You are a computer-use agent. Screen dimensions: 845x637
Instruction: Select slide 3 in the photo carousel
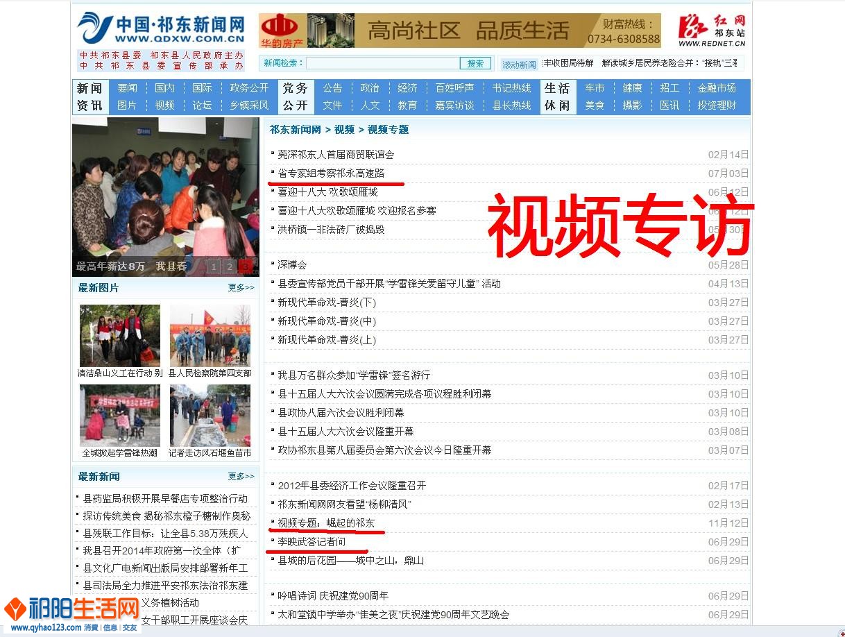pos(244,266)
